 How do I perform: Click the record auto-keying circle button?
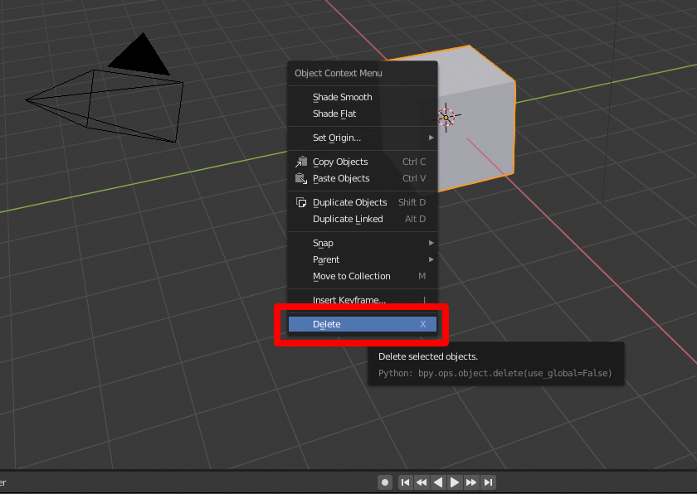384,482
